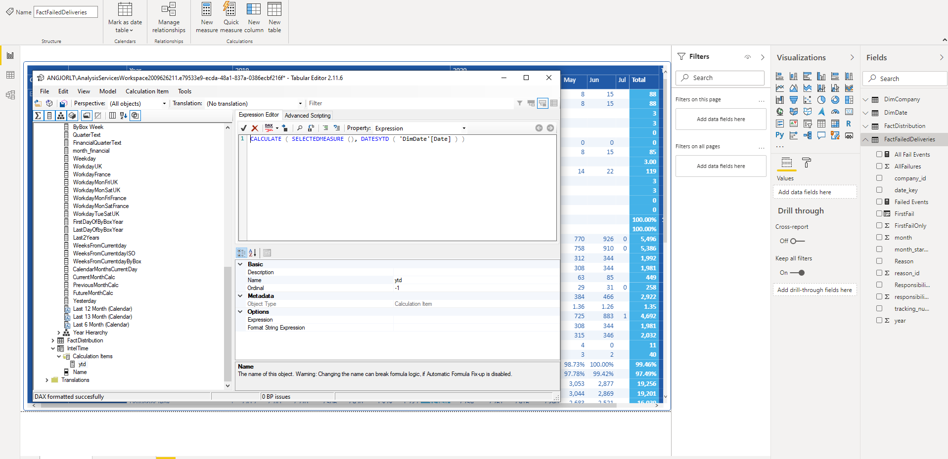Expand the Translations folder in the model tree
The width and height of the screenshot is (948, 459).
click(x=45, y=380)
